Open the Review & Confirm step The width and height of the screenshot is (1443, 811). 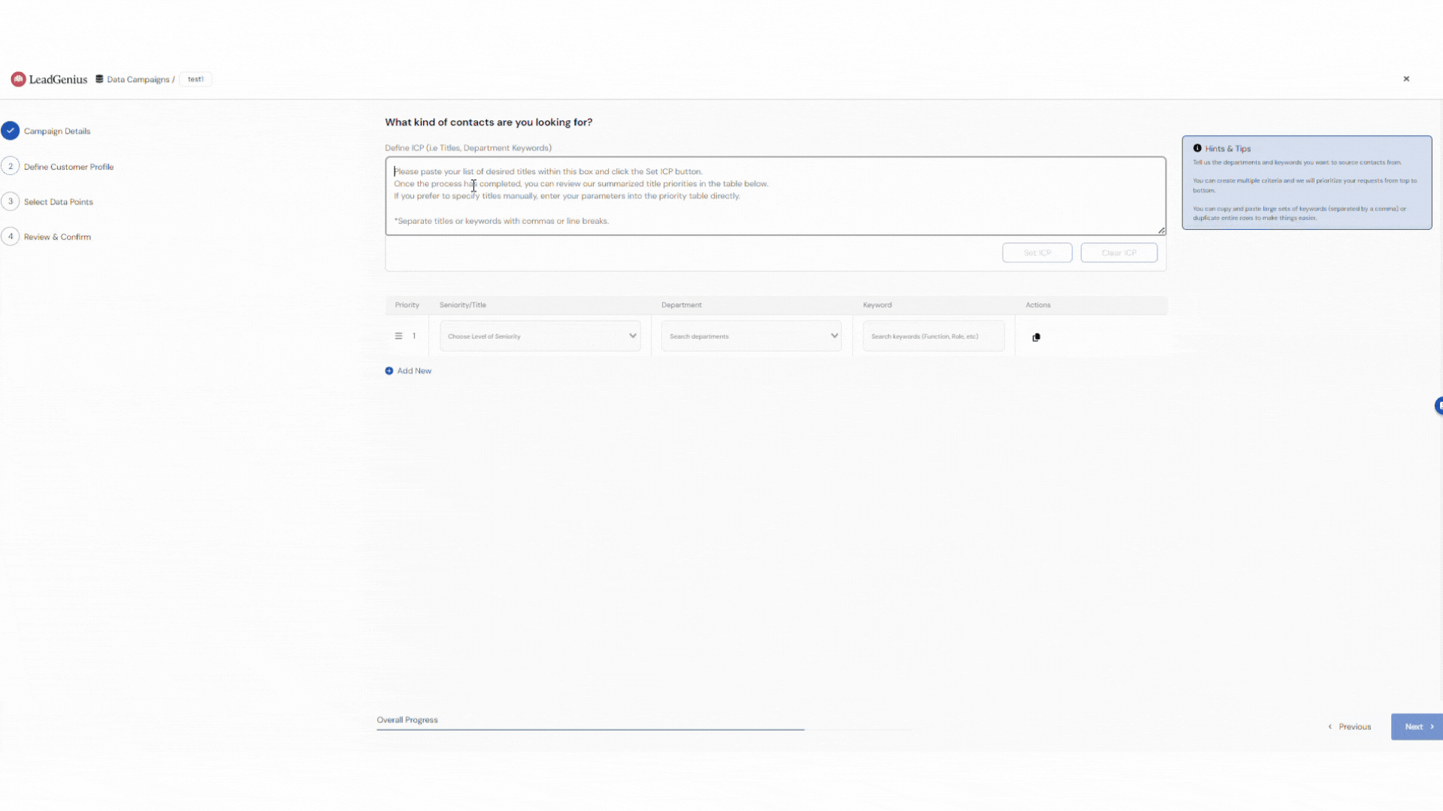click(57, 237)
